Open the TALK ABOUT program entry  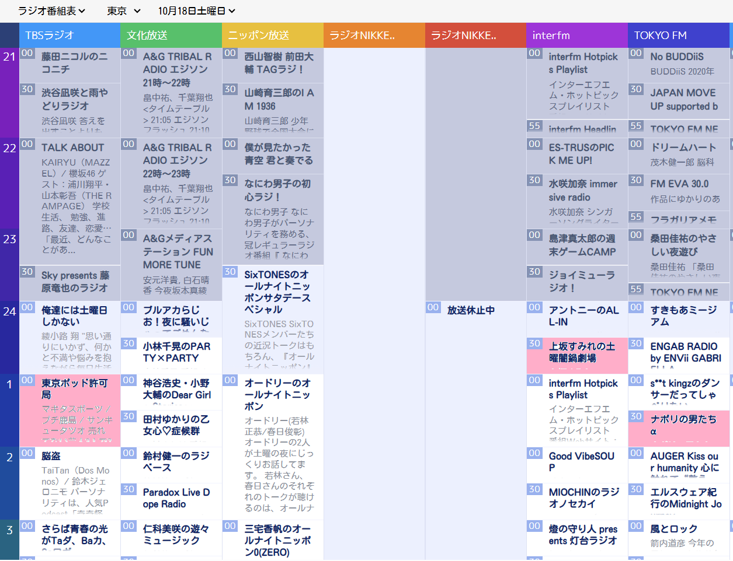pos(72,148)
